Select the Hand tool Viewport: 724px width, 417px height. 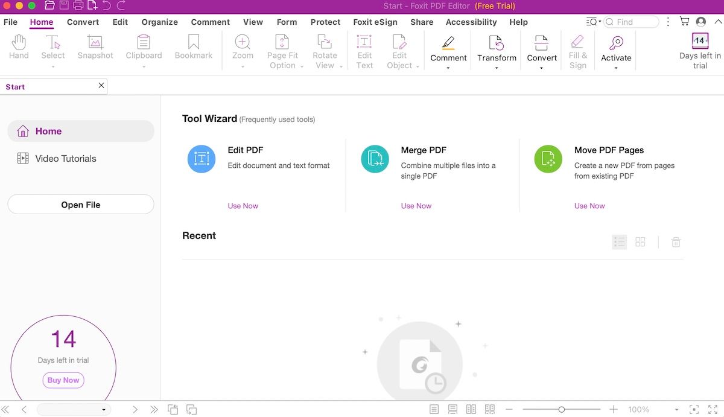(19, 47)
